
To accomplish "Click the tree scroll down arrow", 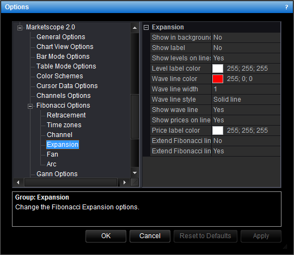I will click(x=134, y=173).
